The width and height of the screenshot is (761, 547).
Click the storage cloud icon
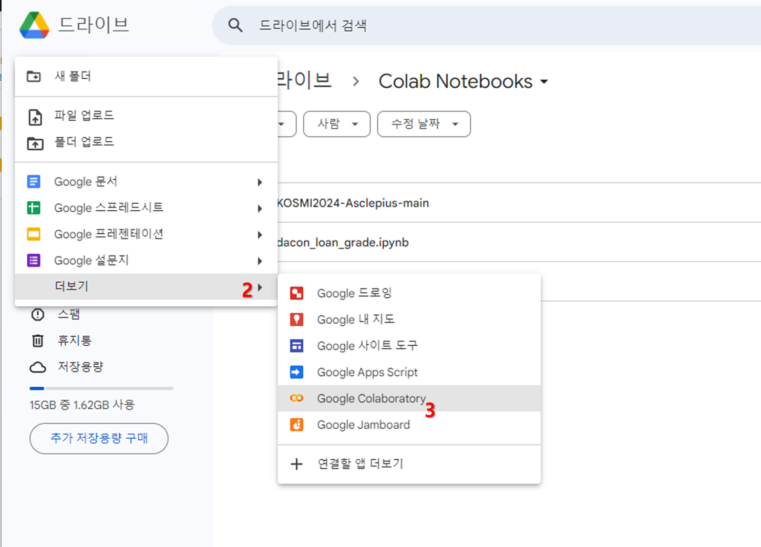click(38, 367)
